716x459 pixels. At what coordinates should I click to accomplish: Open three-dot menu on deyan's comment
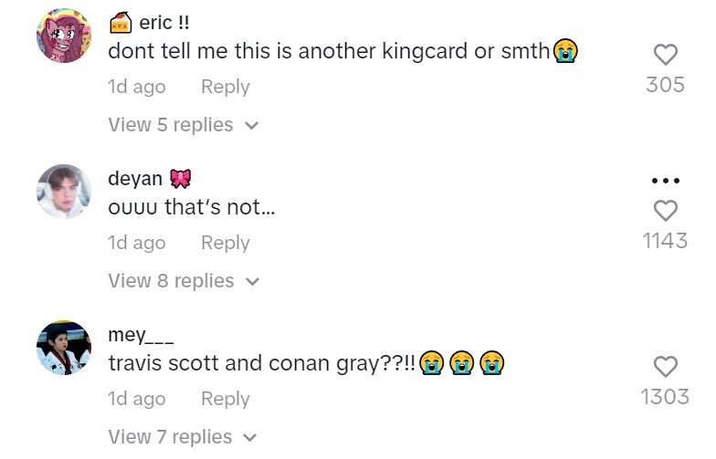click(666, 181)
